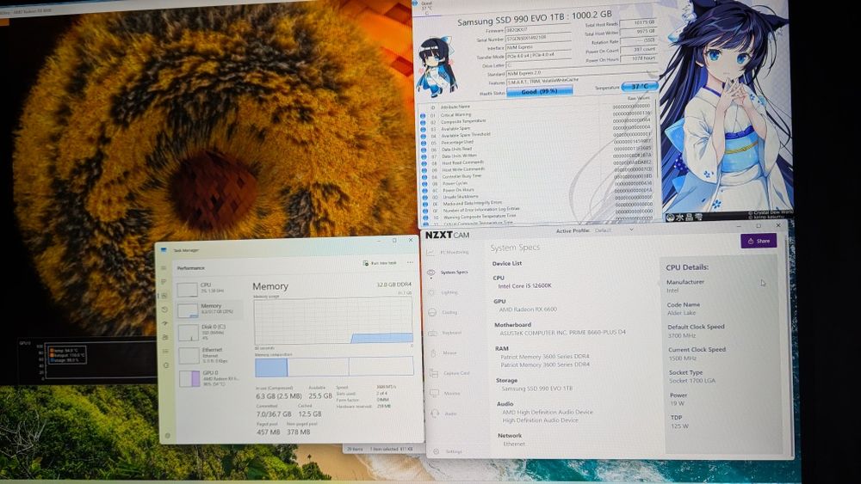Click Run new task button
Screen dimensions: 861x484
pyautogui.click(x=380, y=263)
